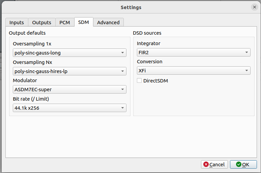This screenshot has width=261, height=173.
Task: Click the Conversion XFi dropdown arrow
Action: point(246,71)
